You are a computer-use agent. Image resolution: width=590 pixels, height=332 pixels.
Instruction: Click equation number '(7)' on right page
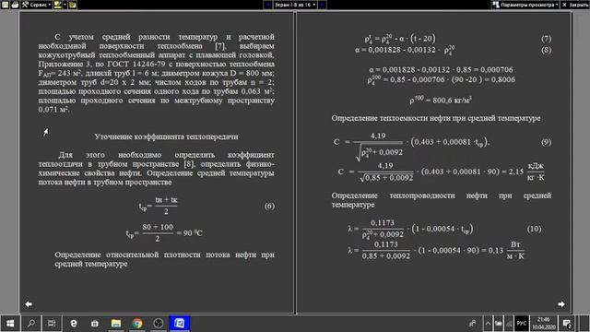(x=546, y=39)
